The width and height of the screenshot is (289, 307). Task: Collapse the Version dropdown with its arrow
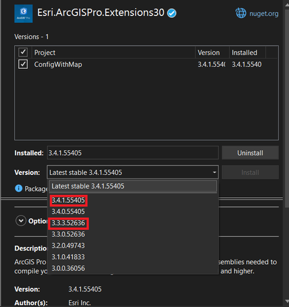[215, 172]
